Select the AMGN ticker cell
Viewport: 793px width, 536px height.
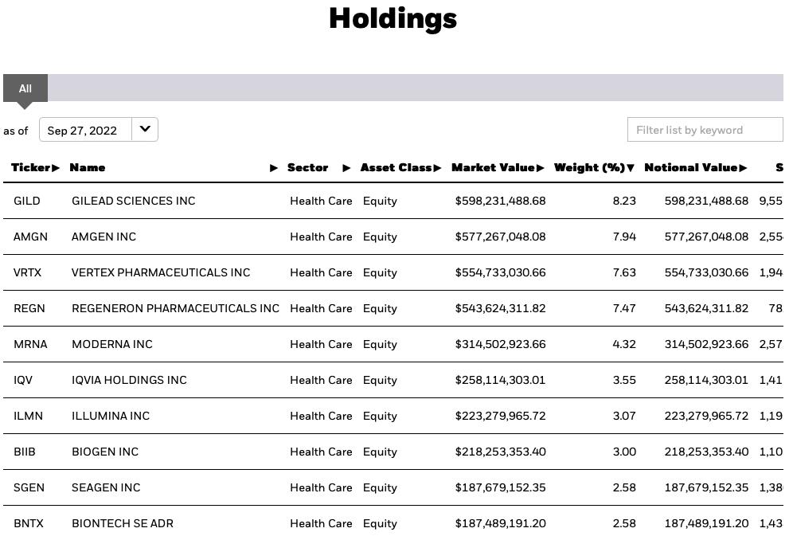(x=30, y=237)
